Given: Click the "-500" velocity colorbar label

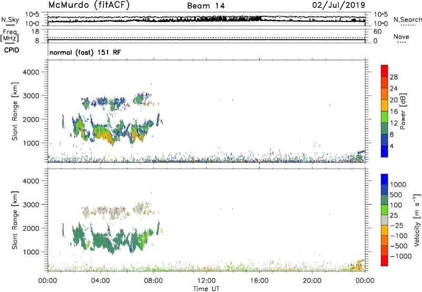Looking at the screenshot, I should point(399,246).
